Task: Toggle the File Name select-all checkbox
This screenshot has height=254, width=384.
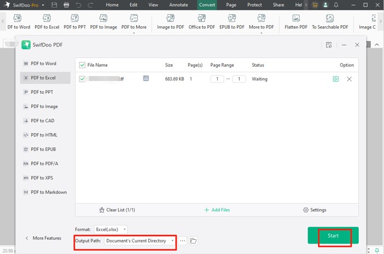Action: click(82, 65)
